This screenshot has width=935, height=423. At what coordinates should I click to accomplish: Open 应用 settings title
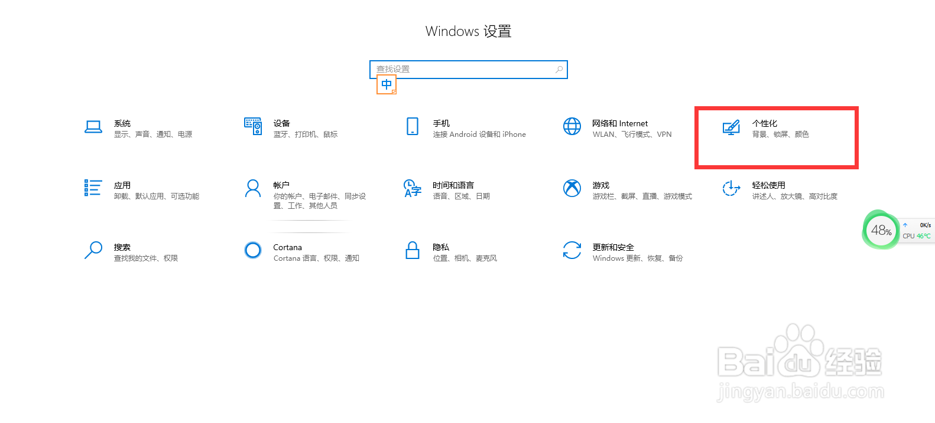click(122, 185)
